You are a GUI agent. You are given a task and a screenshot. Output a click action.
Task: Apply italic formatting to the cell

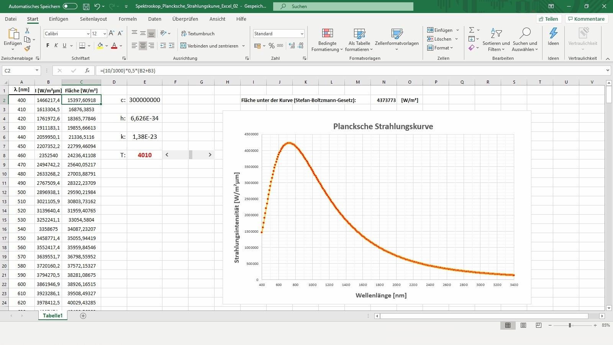(56, 46)
